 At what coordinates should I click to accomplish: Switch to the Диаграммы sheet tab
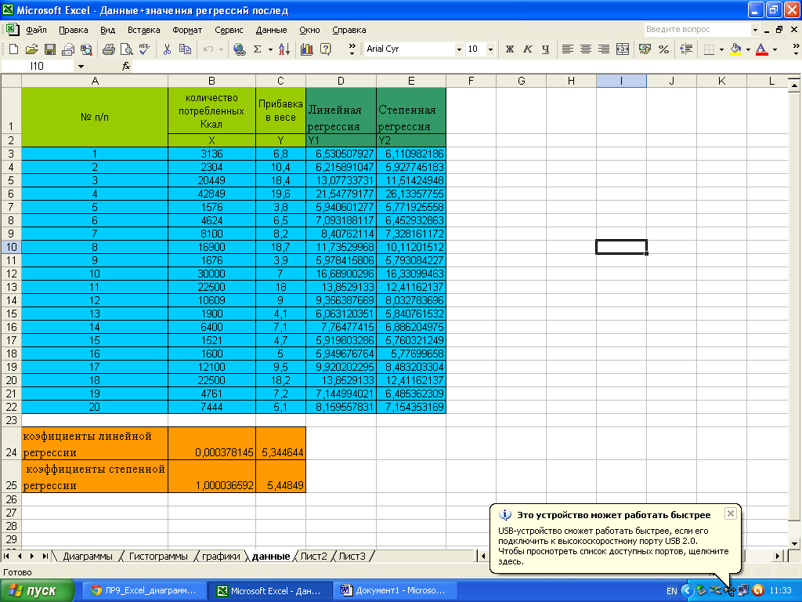[x=88, y=556]
